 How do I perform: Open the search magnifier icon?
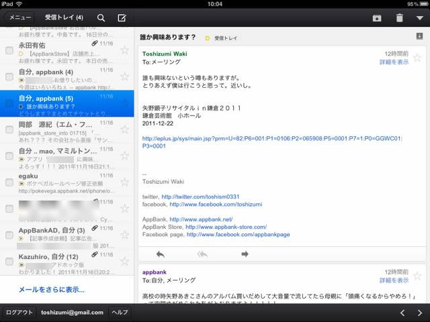(x=101, y=18)
